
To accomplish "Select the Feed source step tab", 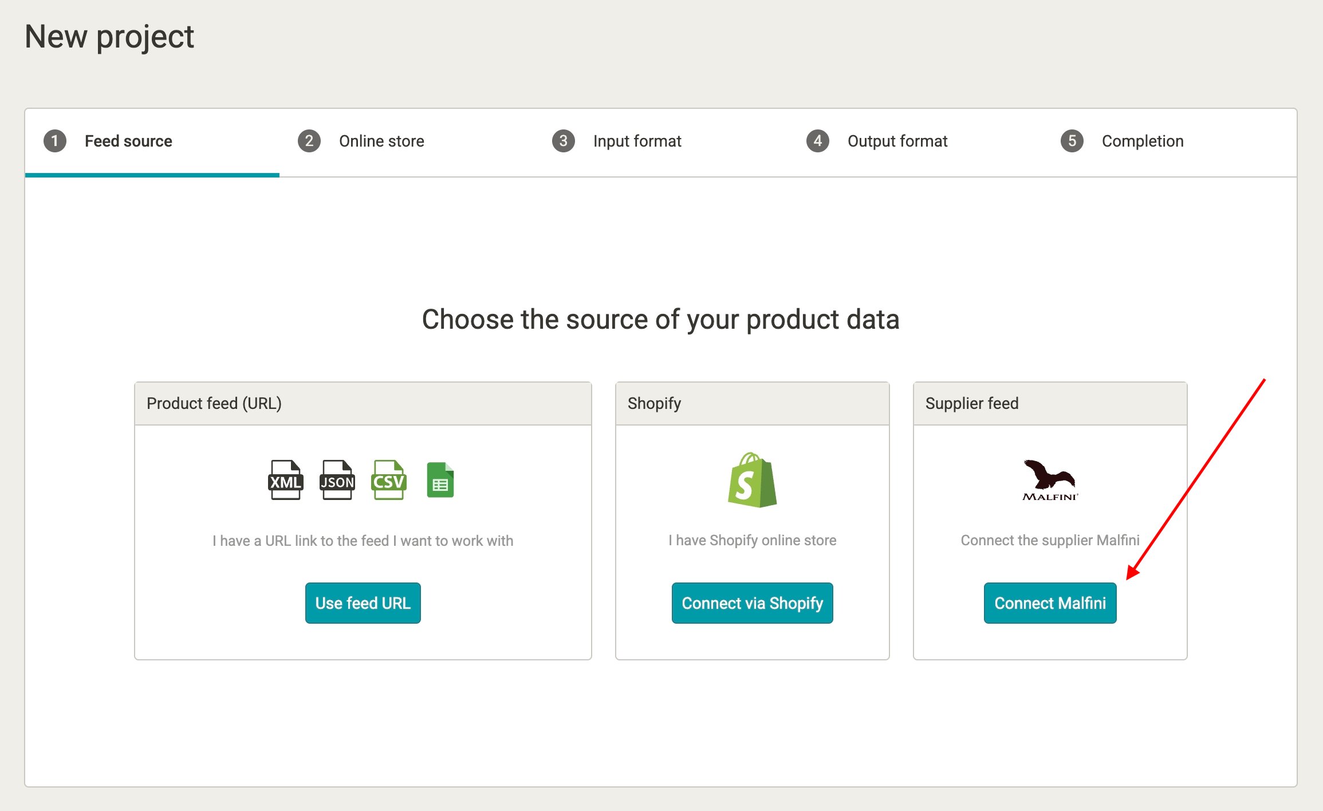I will pos(152,142).
